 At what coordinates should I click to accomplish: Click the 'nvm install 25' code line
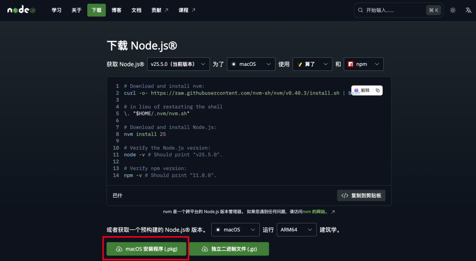pos(145,134)
